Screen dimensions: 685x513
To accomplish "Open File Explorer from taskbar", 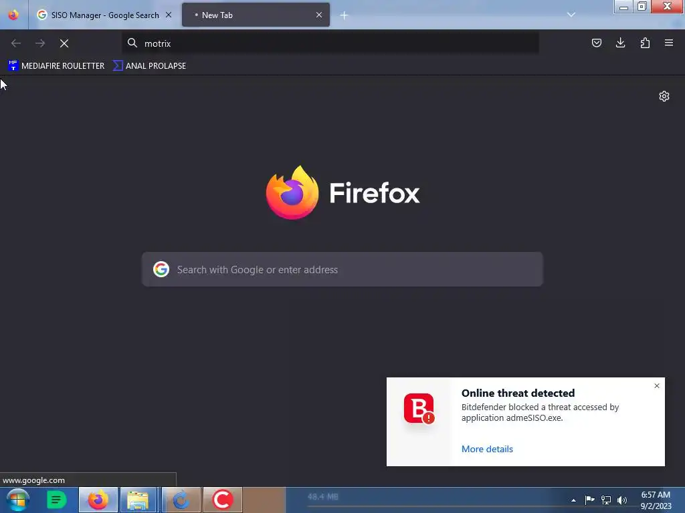I will click(x=138, y=500).
